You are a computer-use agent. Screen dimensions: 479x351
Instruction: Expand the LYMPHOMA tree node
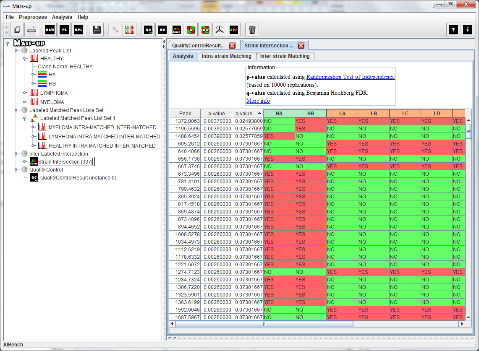coord(24,93)
